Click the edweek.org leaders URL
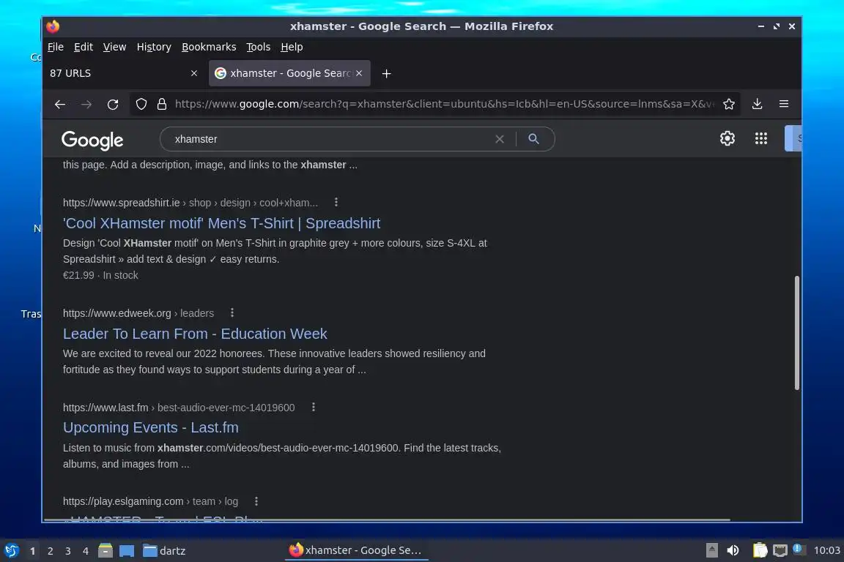This screenshot has width=844, height=562. point(138,313)
